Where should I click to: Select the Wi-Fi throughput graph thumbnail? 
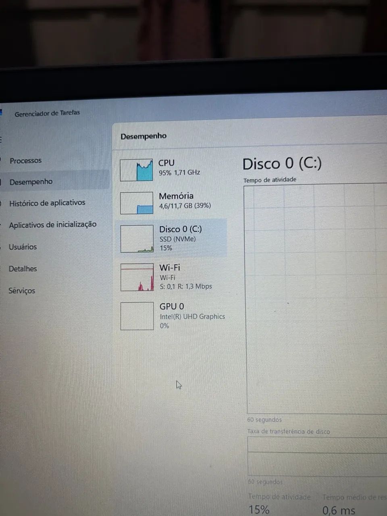[137, 277]
